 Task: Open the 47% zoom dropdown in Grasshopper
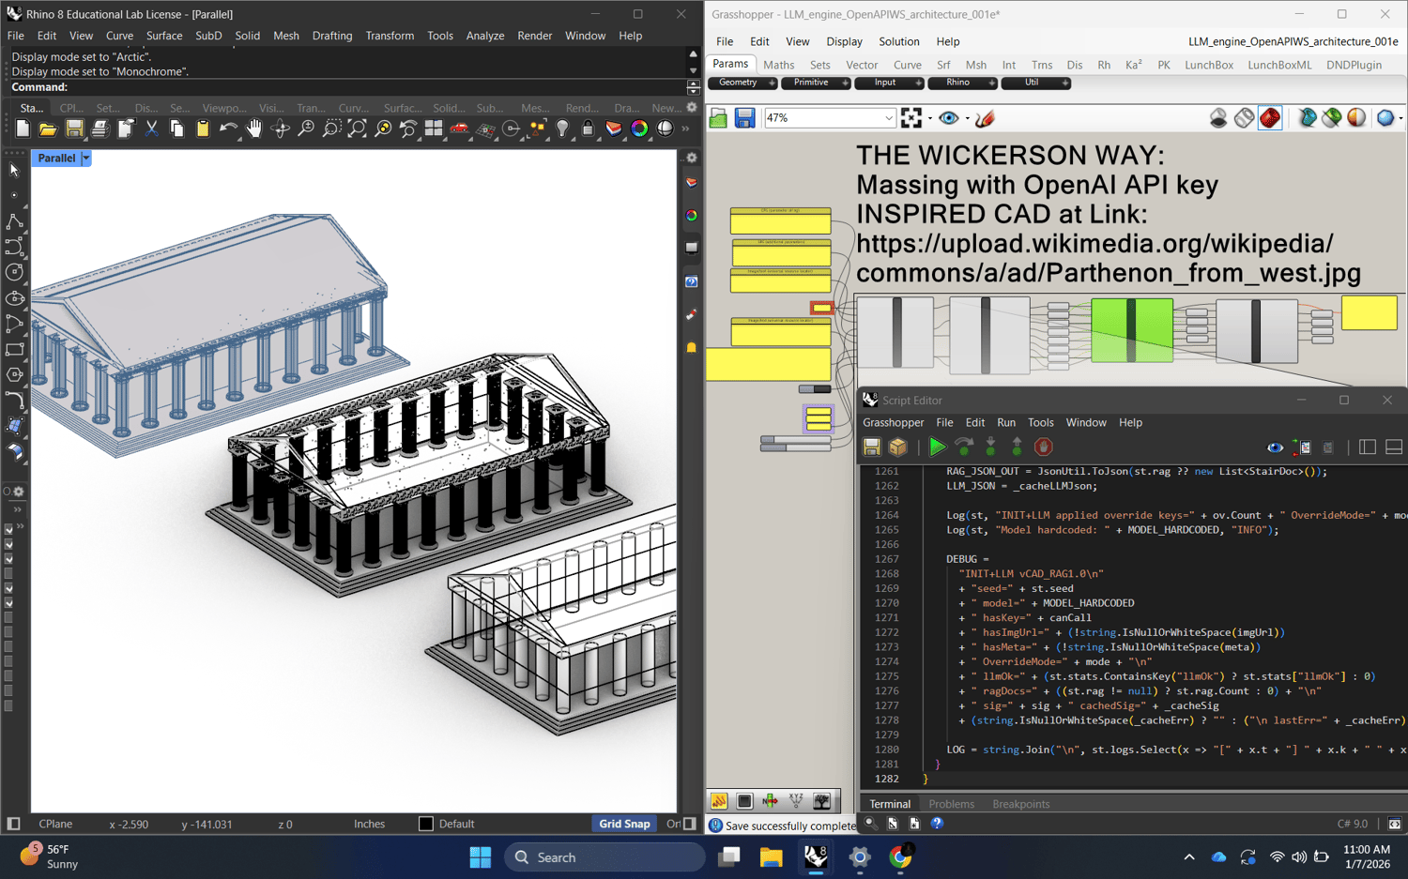click(888, 118)
